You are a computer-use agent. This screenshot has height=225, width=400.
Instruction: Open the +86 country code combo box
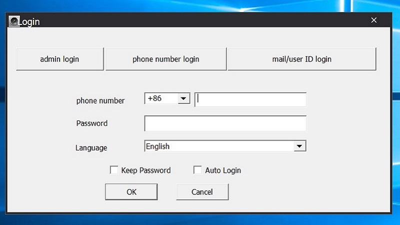(x=161, y=98)
